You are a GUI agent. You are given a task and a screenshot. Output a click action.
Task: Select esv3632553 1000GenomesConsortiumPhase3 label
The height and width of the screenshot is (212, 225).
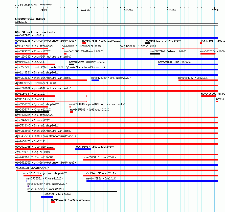click(x=46, y=163)
